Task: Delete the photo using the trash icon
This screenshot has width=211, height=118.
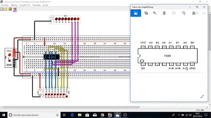Action: 164,13
